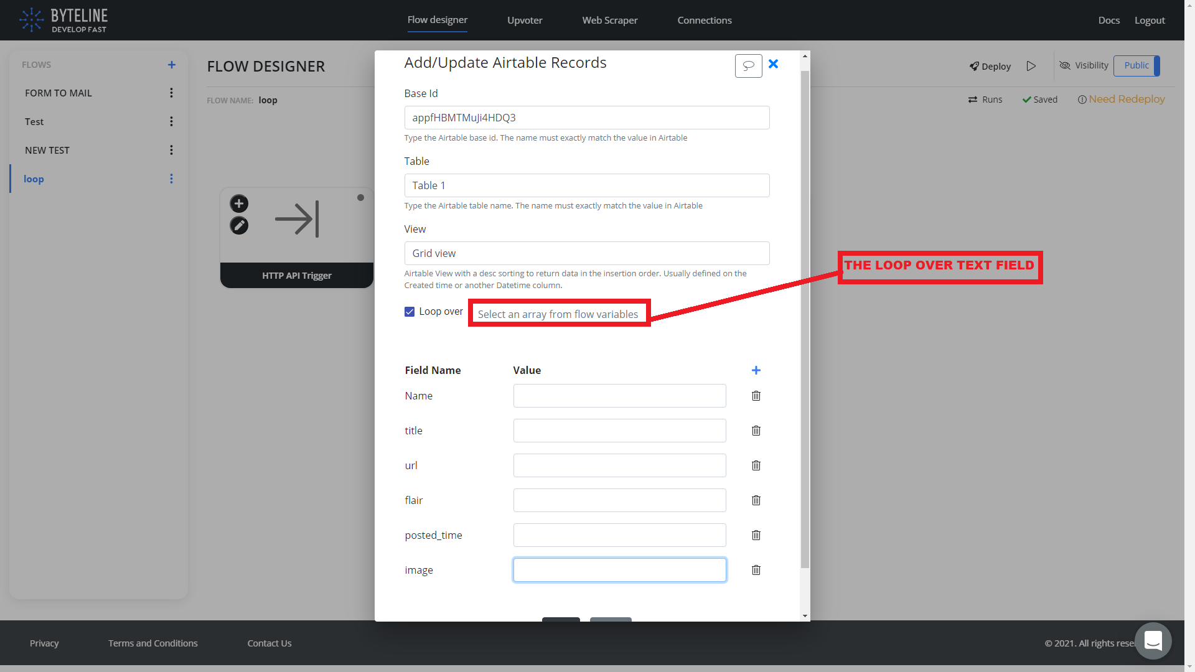Delete the image field row

756,570
